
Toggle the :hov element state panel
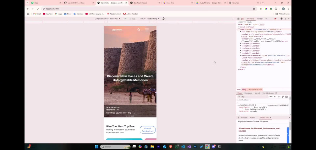[271, 97]
